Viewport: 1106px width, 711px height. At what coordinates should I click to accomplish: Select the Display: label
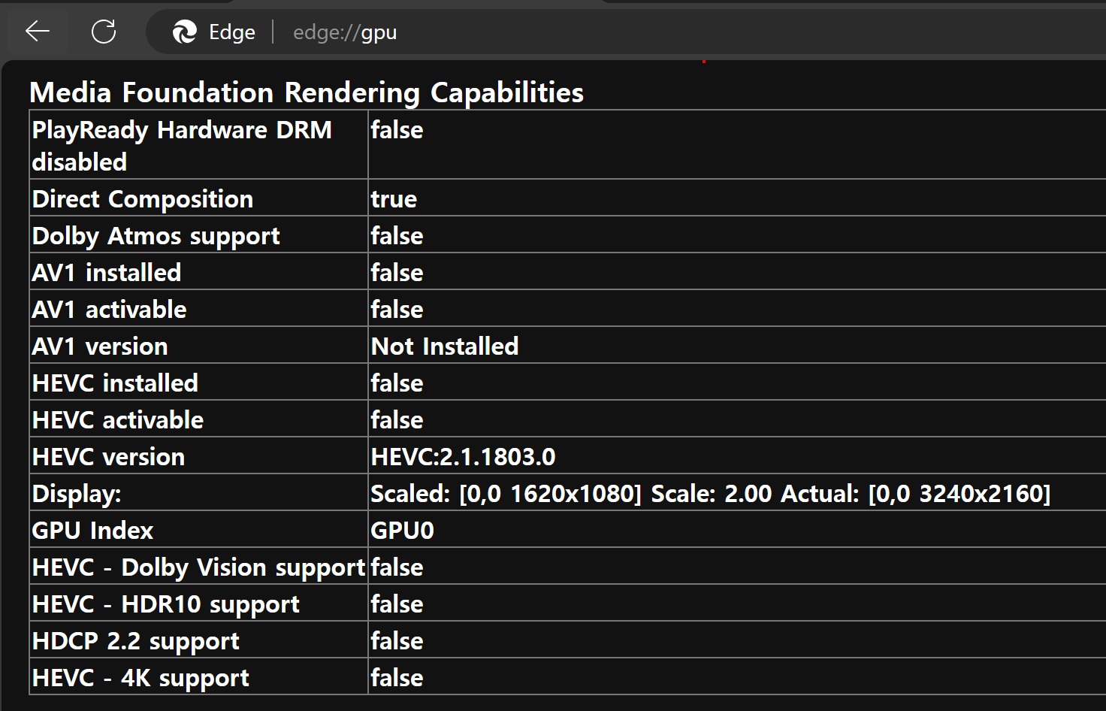point(77,494)
